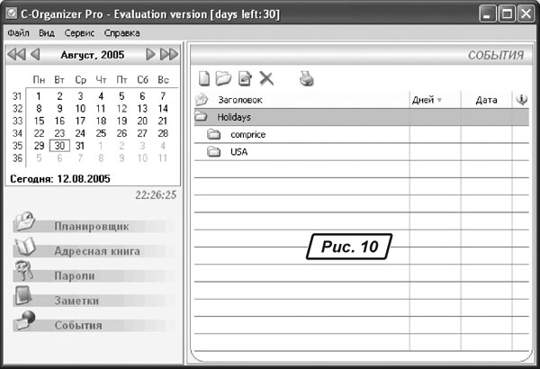Open the Заметки section
Viewport: 540px width, 369px height.
(x=76, y=301)
